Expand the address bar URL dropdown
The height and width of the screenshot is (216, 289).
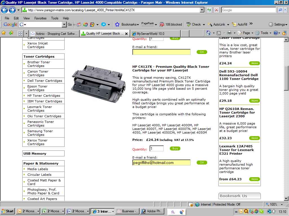[x=202, y=10]
